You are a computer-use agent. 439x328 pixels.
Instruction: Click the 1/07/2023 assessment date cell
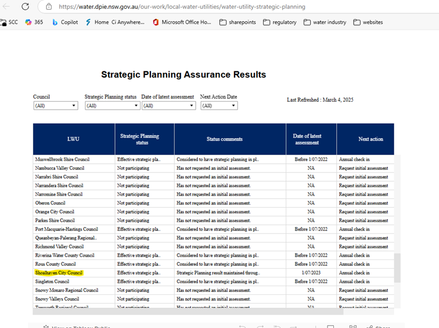pos(311,273)
